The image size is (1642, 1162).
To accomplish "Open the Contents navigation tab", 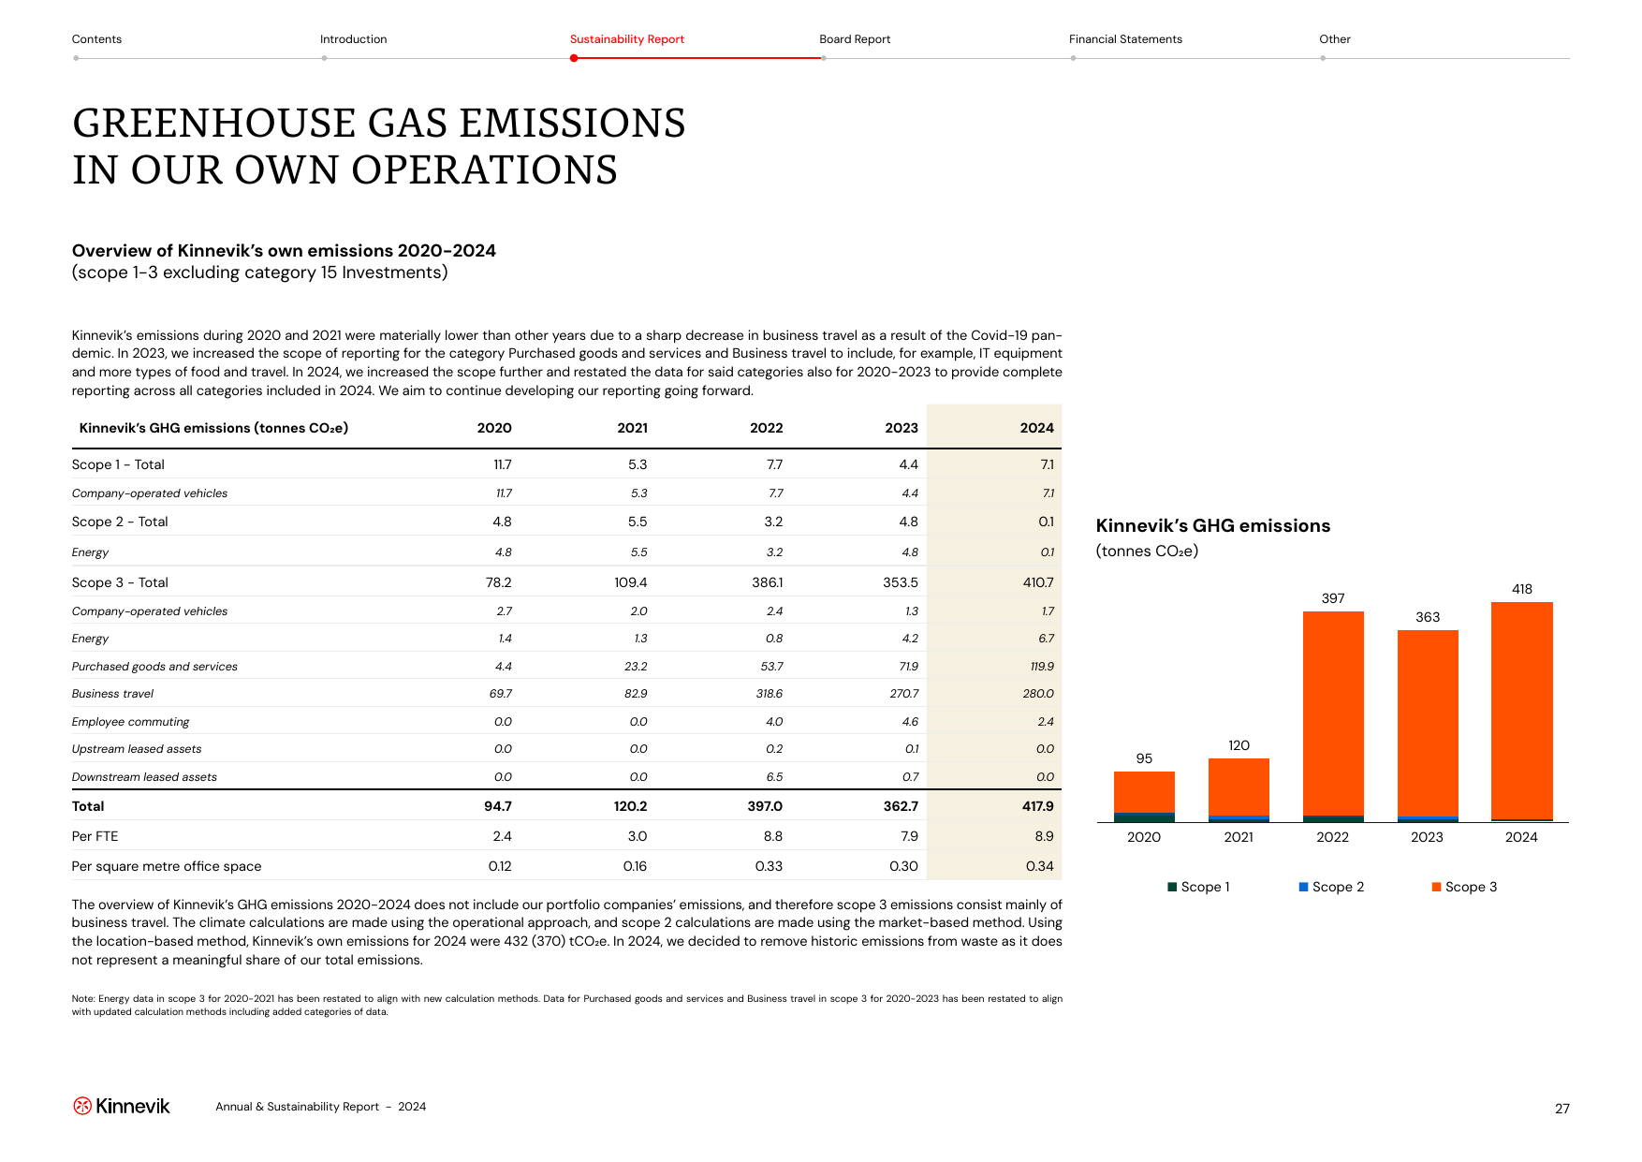I will pyautogui.click(x=96, y=39).
